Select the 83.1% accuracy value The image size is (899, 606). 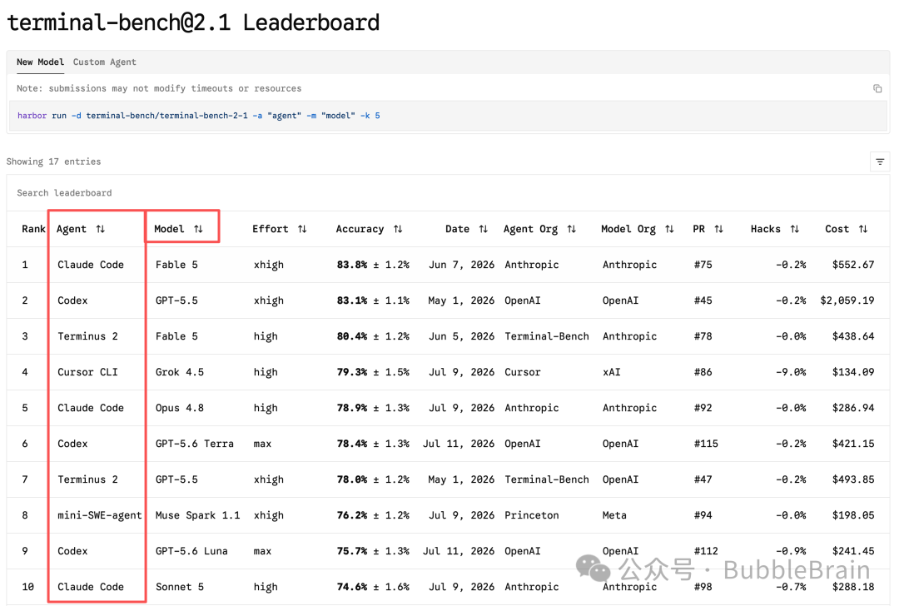click(x=352, y=301)
